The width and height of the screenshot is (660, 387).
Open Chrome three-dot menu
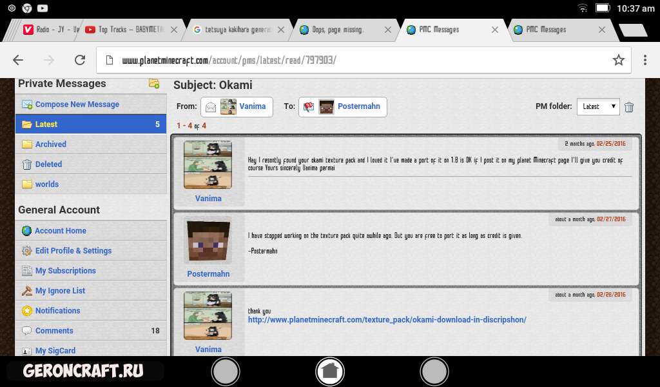click(645, 60)
